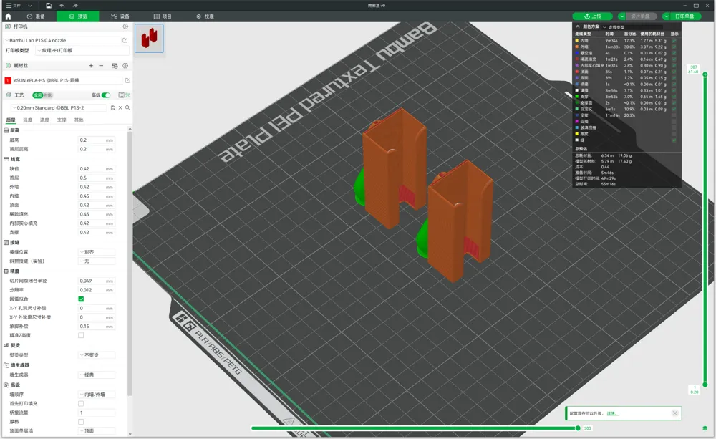Save the 0.20mm Standard process preset
The image size is (716, 439).
click(113, 108)
